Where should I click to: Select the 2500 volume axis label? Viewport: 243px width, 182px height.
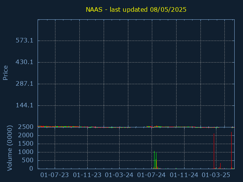[26, 127]
